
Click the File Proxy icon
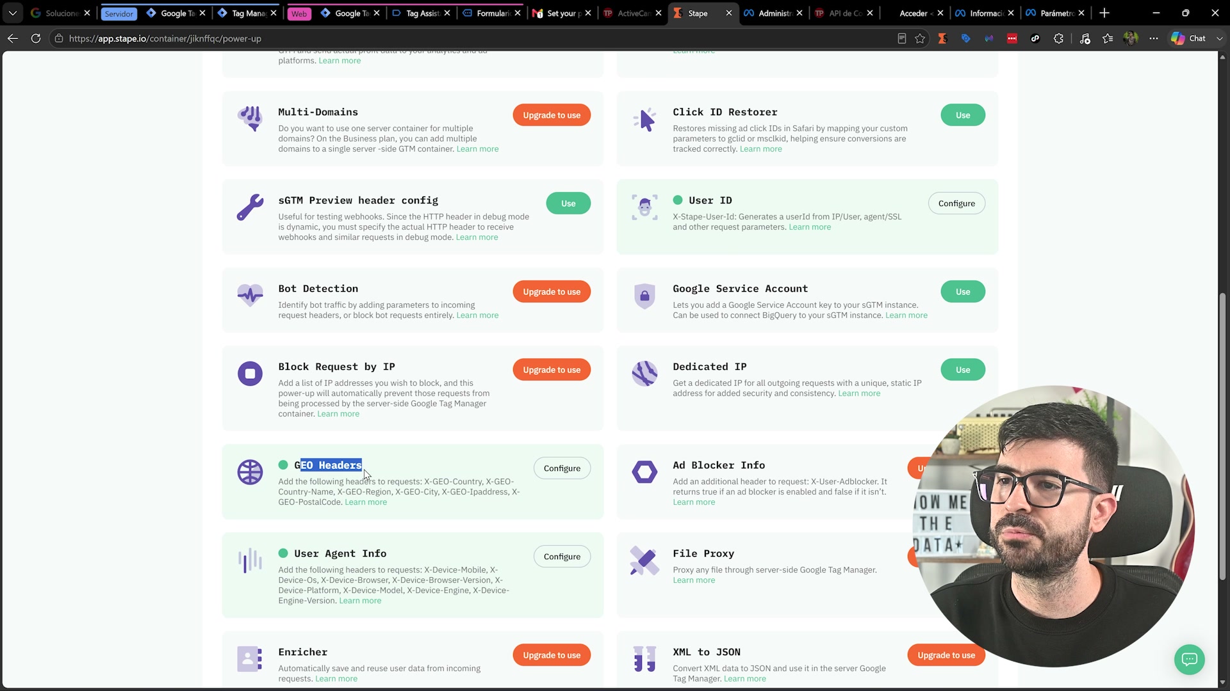tap(644, 560)
